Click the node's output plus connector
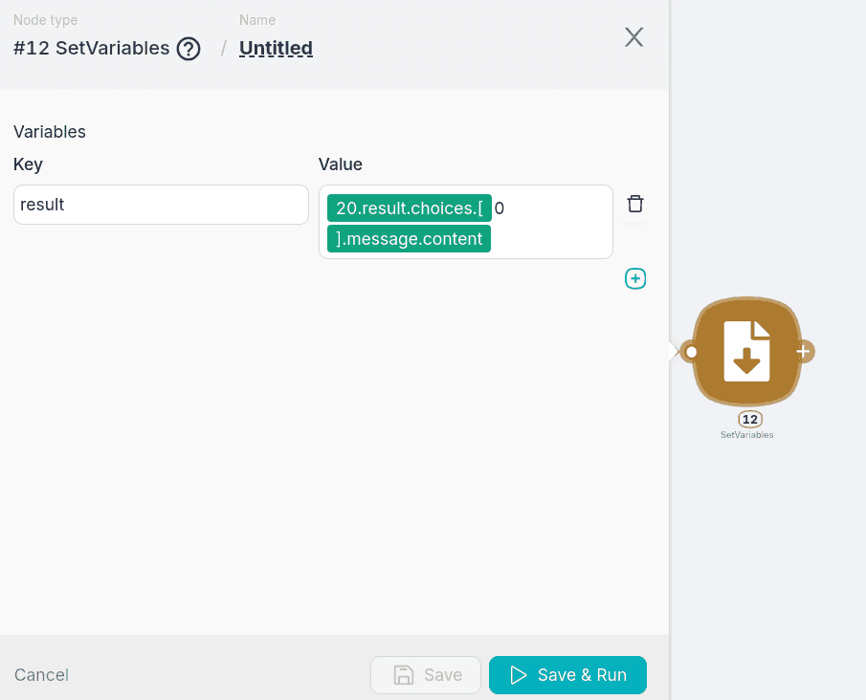Viewport: 866px width, 700px height. click(x=804, y=352)
